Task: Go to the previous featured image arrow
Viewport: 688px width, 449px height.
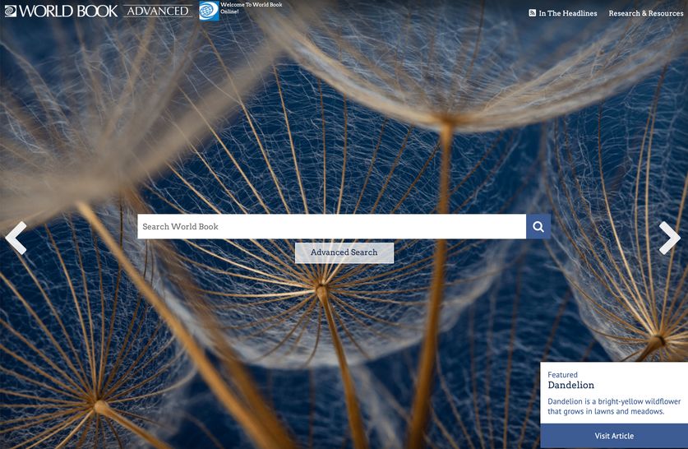Action: pos(16,238)
